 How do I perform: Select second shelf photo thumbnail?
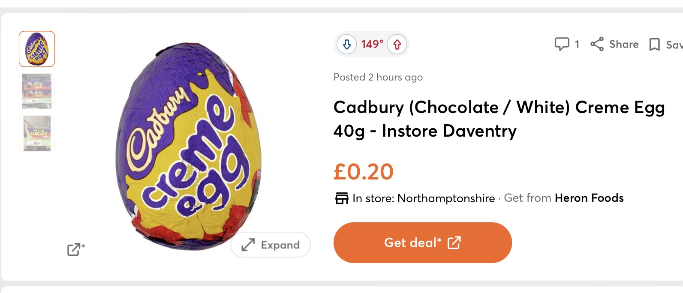[37, 91]
